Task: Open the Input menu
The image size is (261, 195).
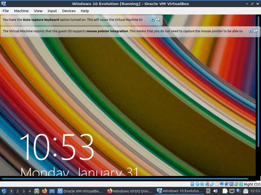Action: pyautogui.click(x=52, y=11)
